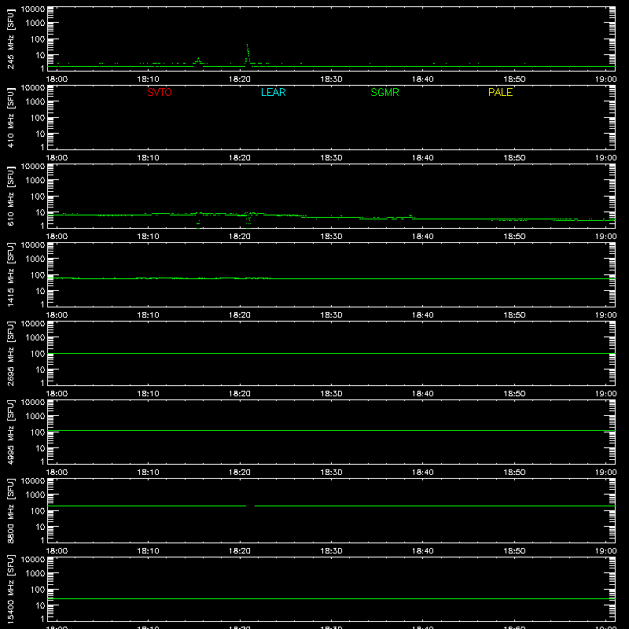Click 18:50 label below the 1415 MHz panel
629x629 pixels.
pos(514,315)
